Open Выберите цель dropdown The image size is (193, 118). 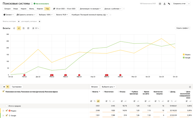108,87
